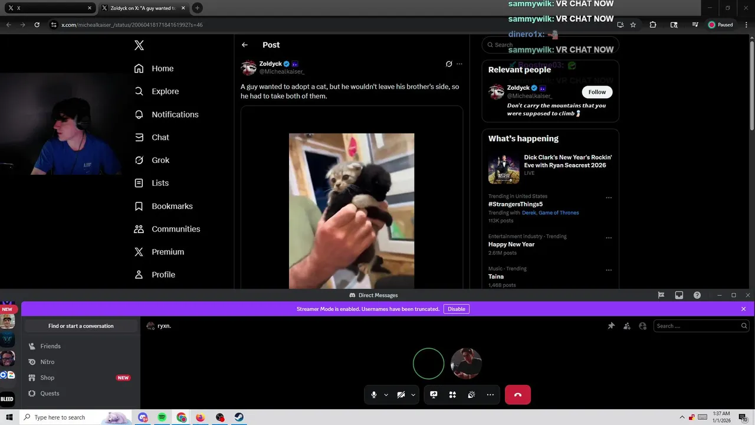Open Lists in X sidebar

click(152, 183)
